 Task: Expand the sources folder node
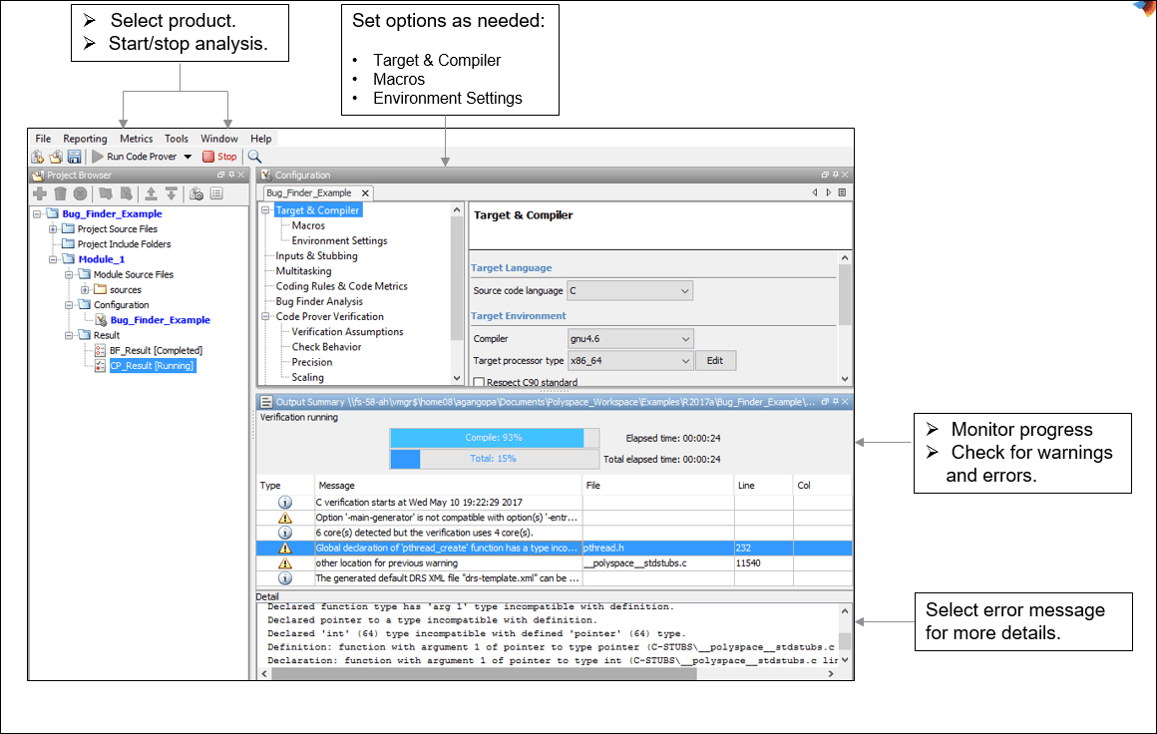pyautogui.click(x=85, y=290)
